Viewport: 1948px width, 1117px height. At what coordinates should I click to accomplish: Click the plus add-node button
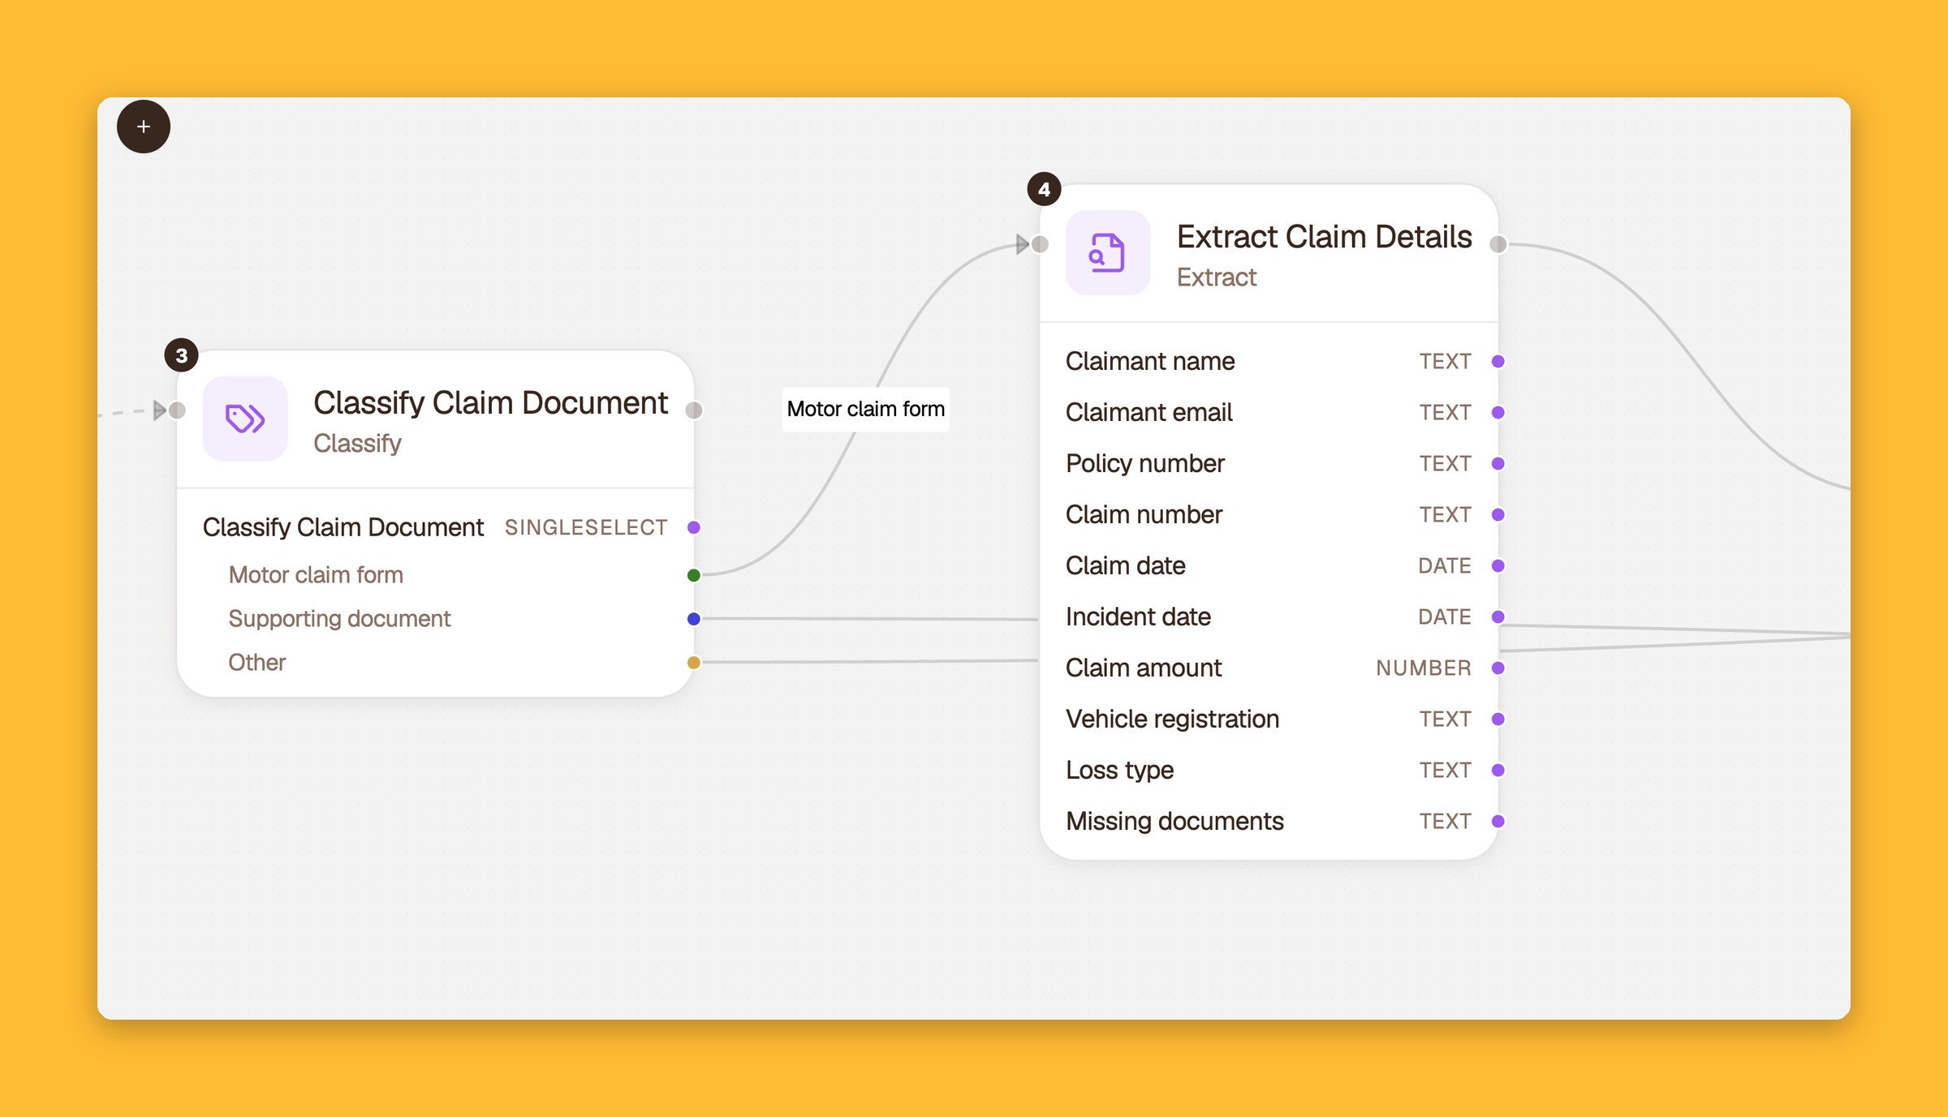coord(144,127)
